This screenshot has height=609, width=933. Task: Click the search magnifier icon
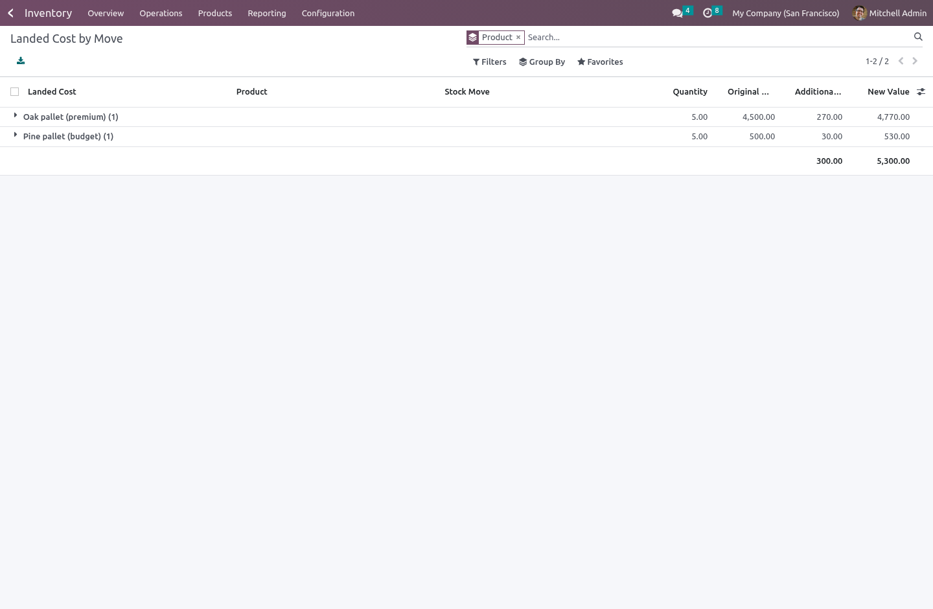point(918,37)
